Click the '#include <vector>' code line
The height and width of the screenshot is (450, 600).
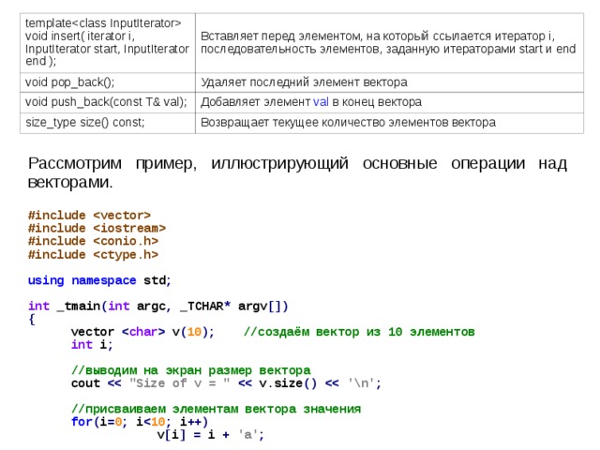point(90,215)
